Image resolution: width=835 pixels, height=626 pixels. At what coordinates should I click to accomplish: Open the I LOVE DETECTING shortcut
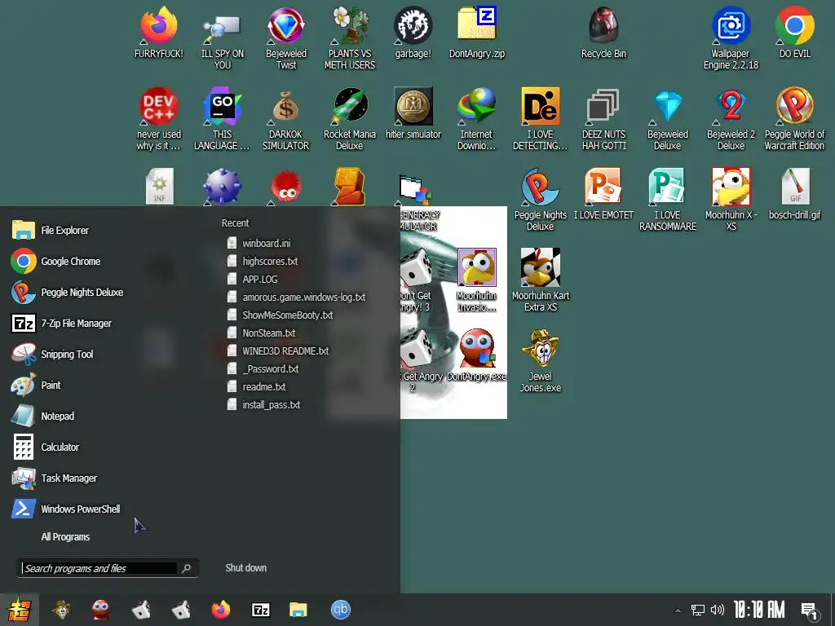540,120
